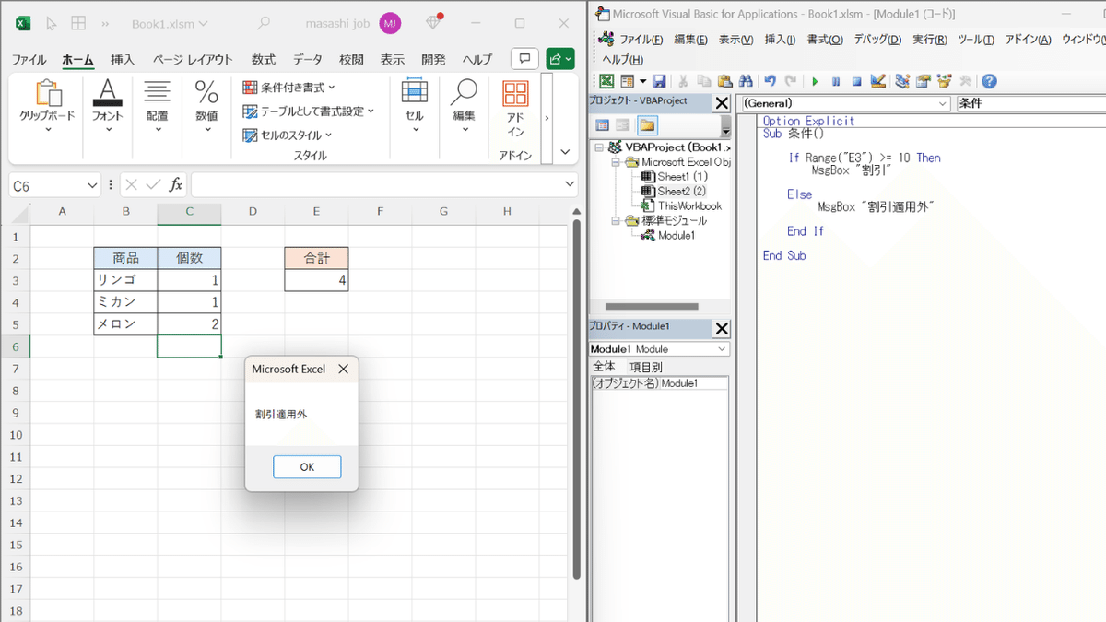Click View Code icon in Project pane
Image resolution: width=1106 pixels, height=622 pixels.
(602, 125)
